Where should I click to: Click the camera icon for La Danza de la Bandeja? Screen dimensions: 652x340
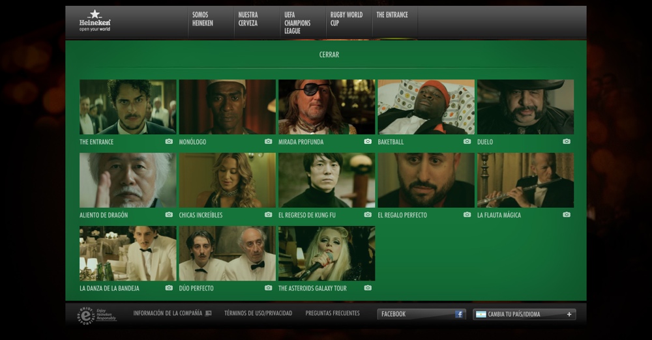coord(169,288)
